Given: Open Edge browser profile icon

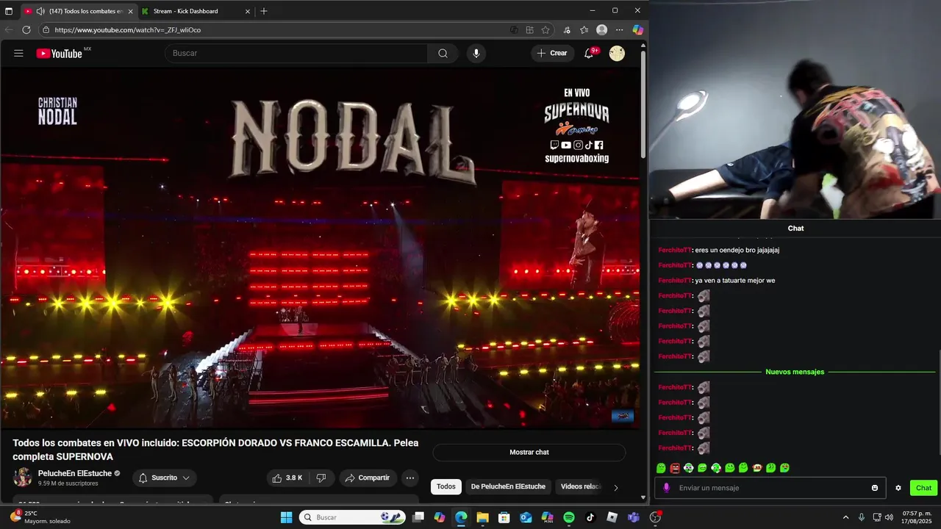Looking at the screenshot, I should point(602,29).
